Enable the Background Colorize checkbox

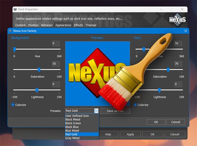(13, 105)
